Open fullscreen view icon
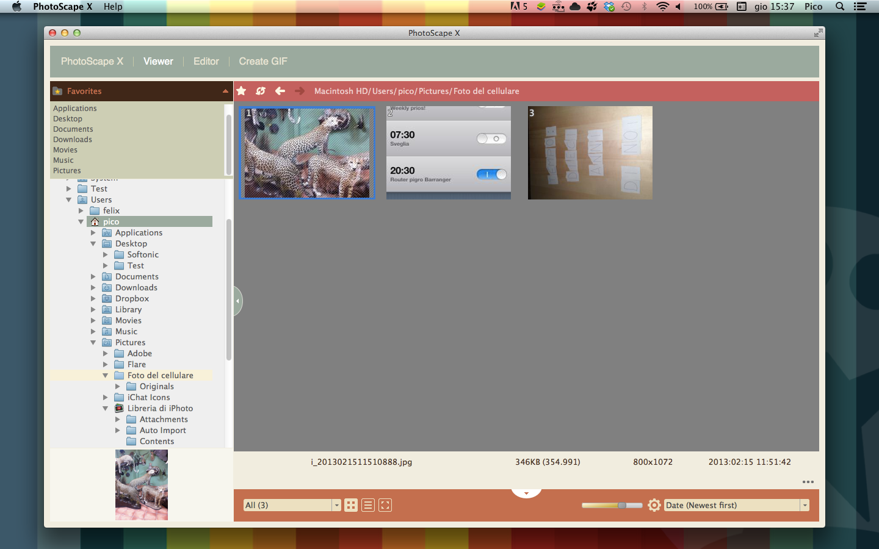This screenshot has width=879, height=549. tap(385, 505)
